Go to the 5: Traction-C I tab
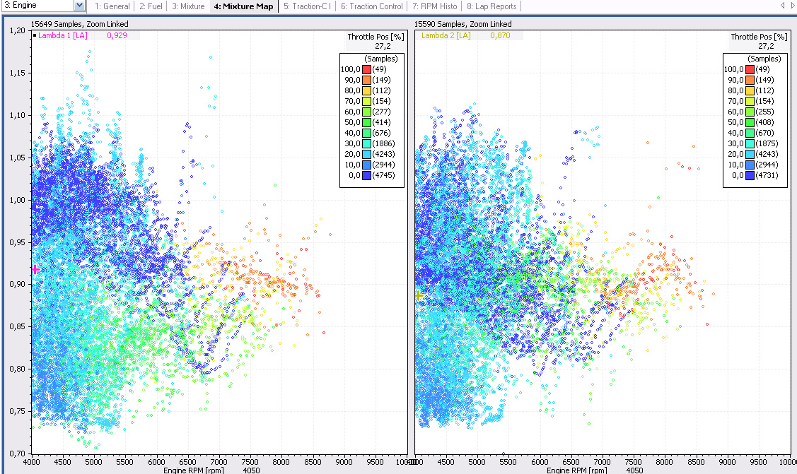 click(x=307, y=6)
